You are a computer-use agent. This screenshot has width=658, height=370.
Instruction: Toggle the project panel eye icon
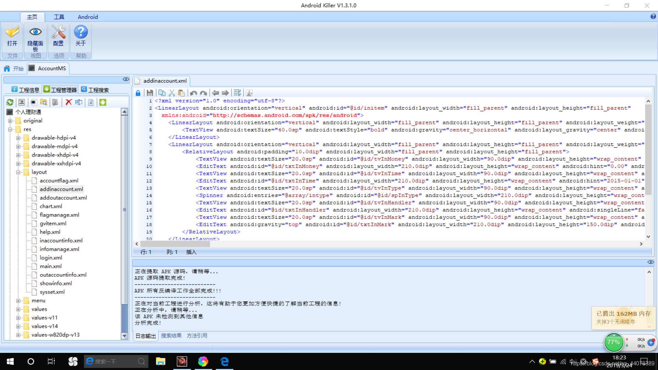[x=126, y=79]
